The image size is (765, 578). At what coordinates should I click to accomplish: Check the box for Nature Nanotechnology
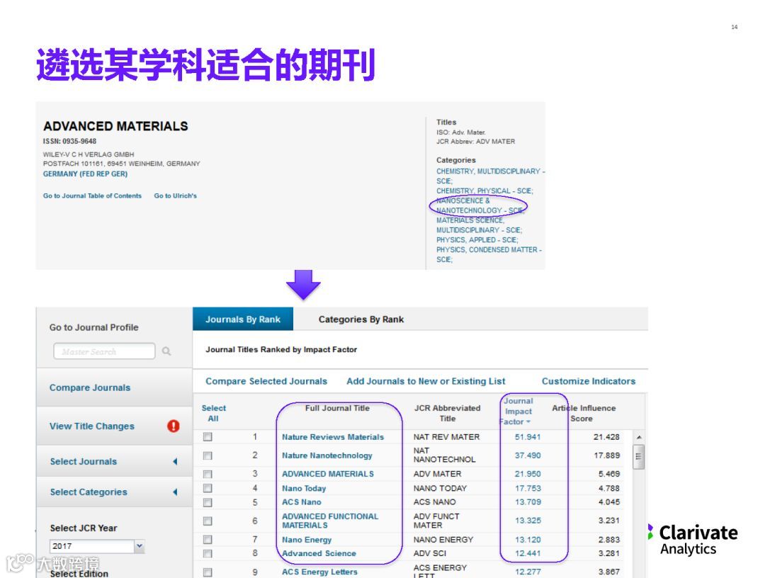pos(208,455)
